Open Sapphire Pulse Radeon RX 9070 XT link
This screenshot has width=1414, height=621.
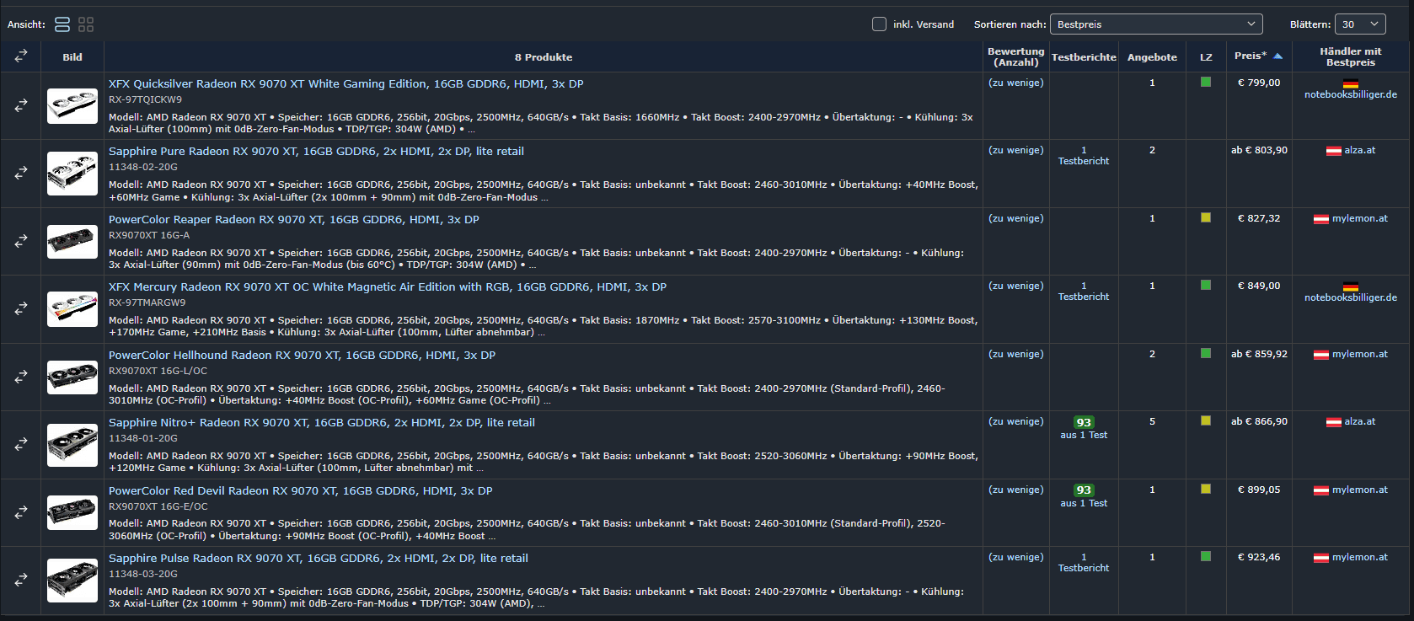tap(319, 558)
